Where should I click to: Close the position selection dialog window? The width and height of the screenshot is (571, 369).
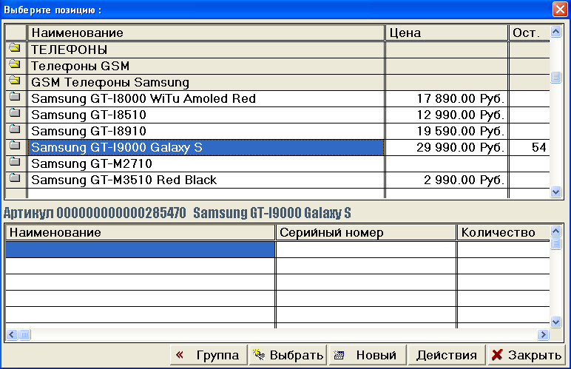coord(560,9)
